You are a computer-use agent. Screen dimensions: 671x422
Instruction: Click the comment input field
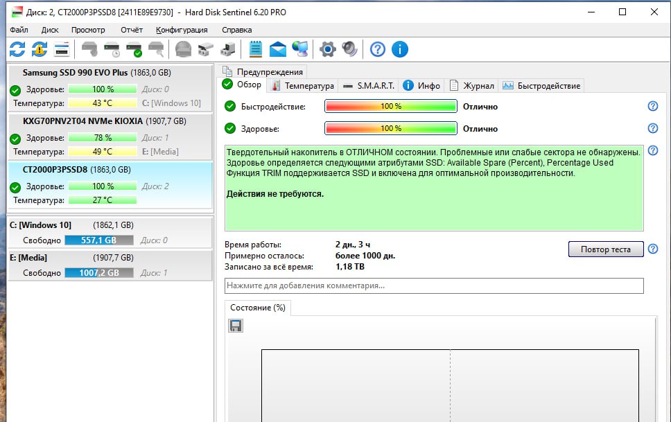434,286
